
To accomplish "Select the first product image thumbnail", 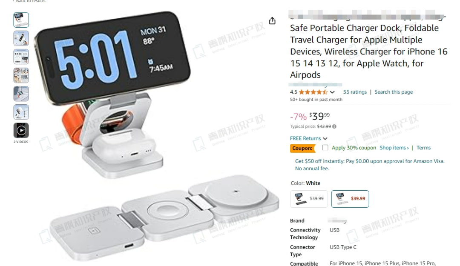I will click(21, 20).
